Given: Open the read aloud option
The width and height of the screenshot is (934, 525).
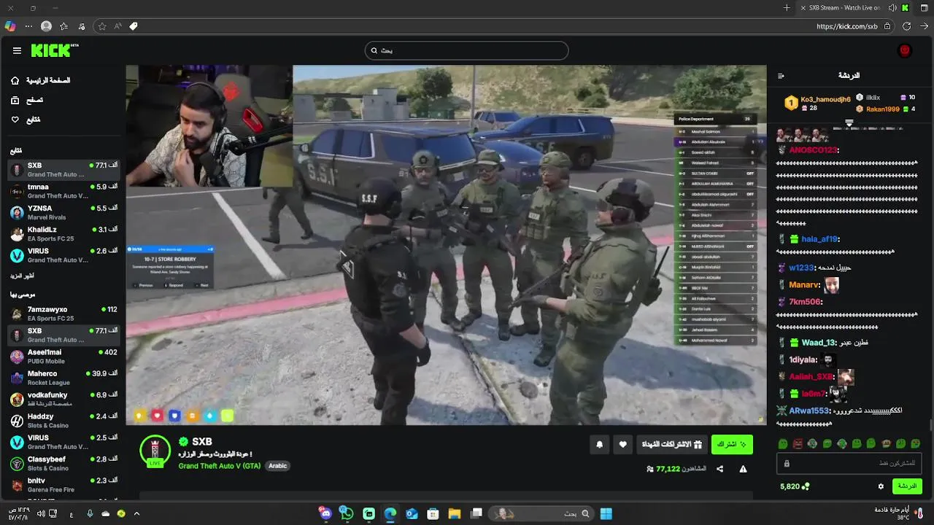Looking at the screenshot, I should tap(117, 26).
